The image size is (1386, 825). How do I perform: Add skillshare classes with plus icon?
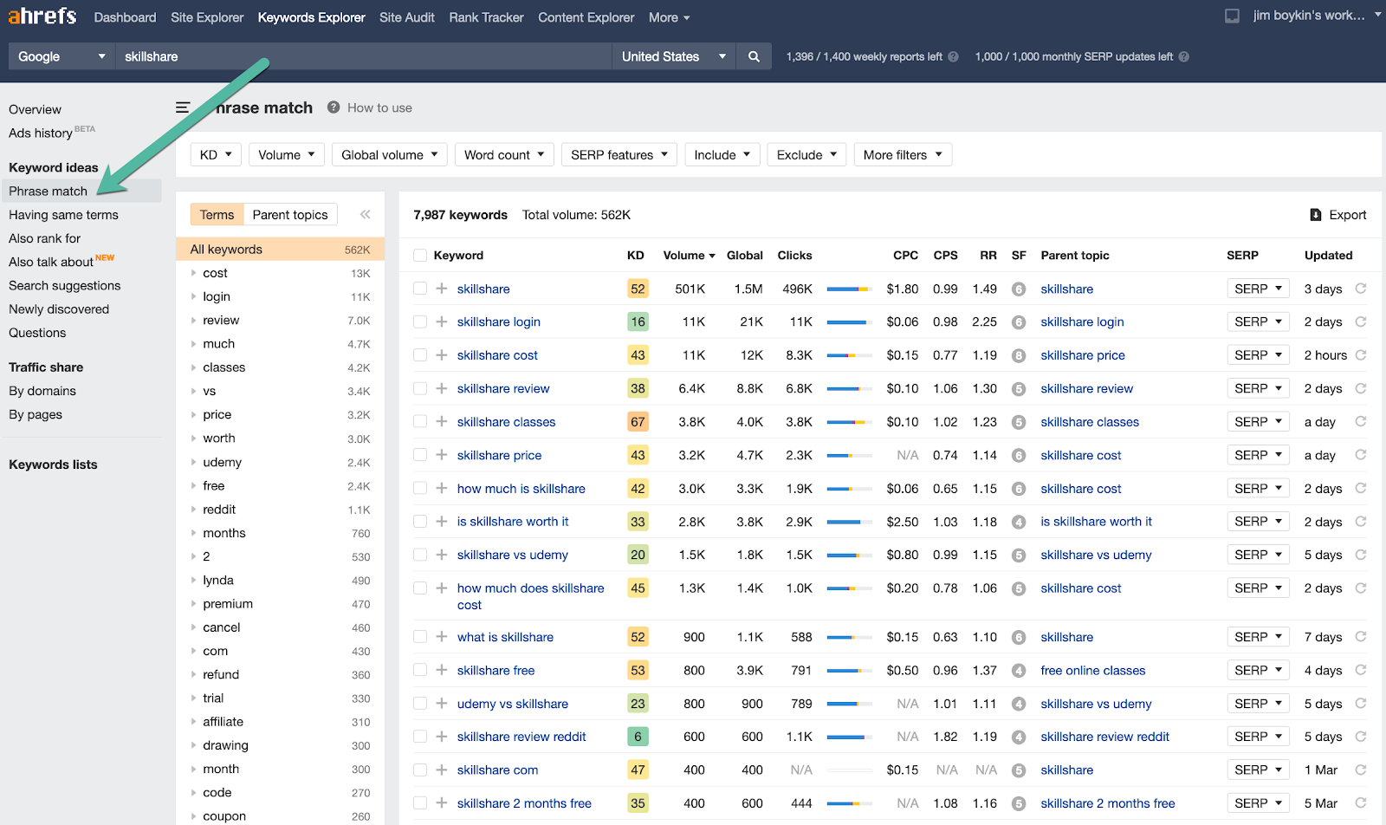[x=442, y=421]
